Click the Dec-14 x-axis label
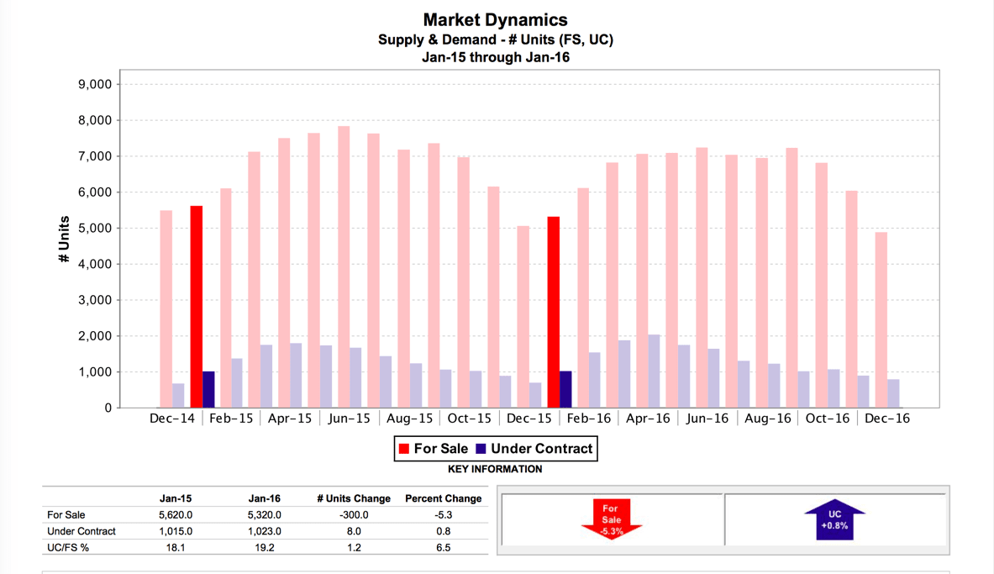The width and height of the screenshot is (994, 574). click(171, 418)
